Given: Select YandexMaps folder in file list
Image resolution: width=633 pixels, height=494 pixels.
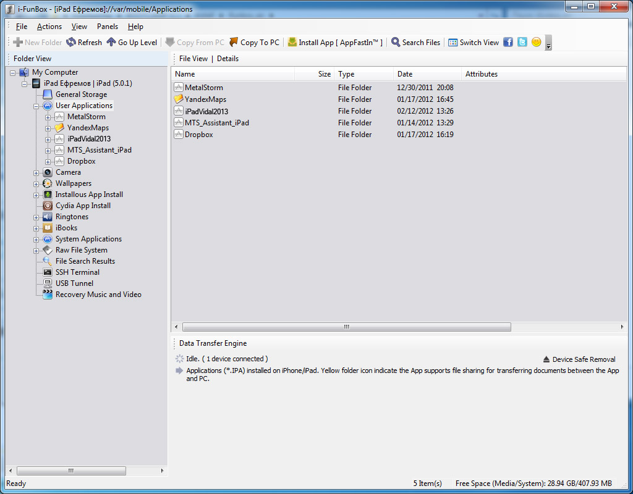Looking at the screenshot, I should pyautogui.click(x=205, y=99).
